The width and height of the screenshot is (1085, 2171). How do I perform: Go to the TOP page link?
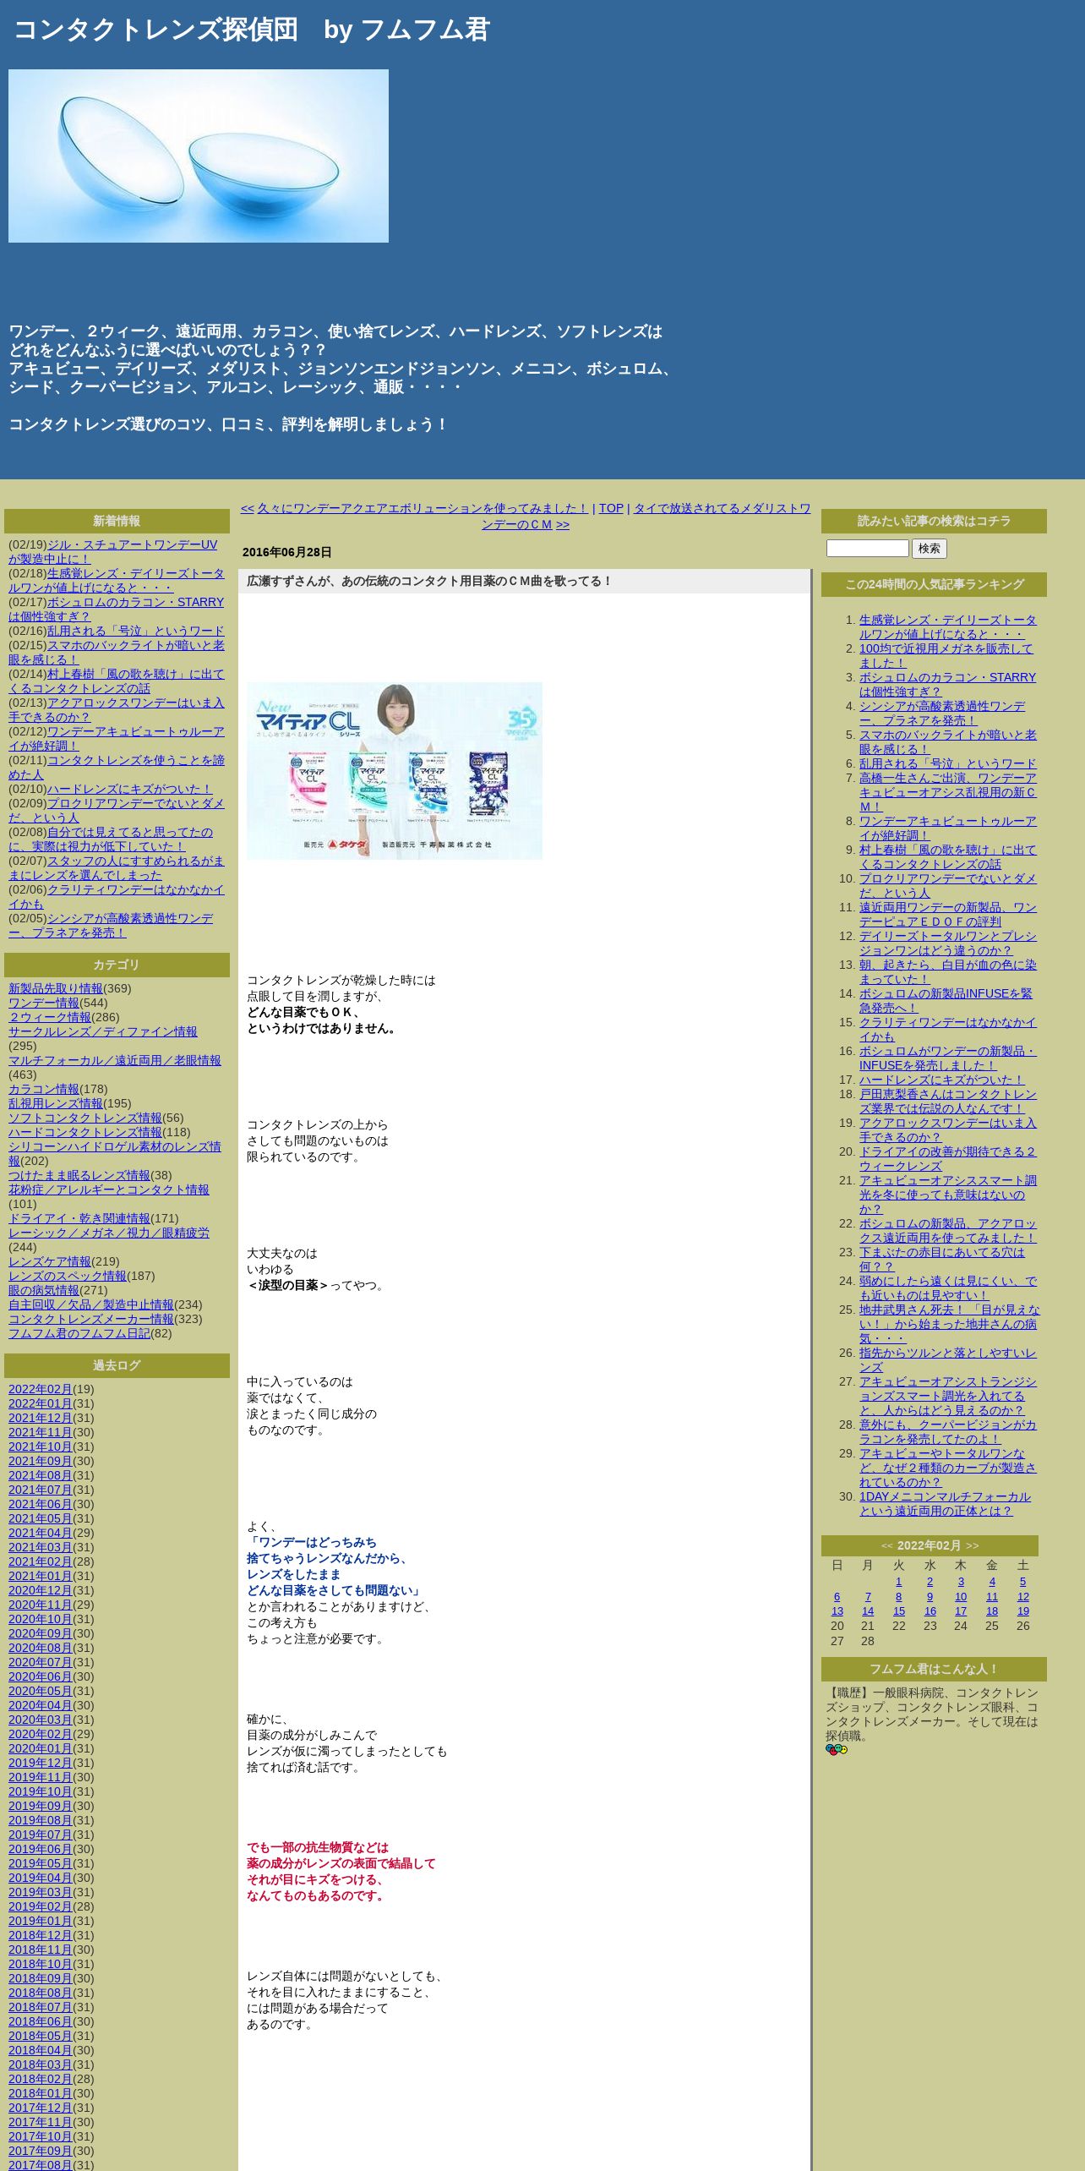[611, 508]
